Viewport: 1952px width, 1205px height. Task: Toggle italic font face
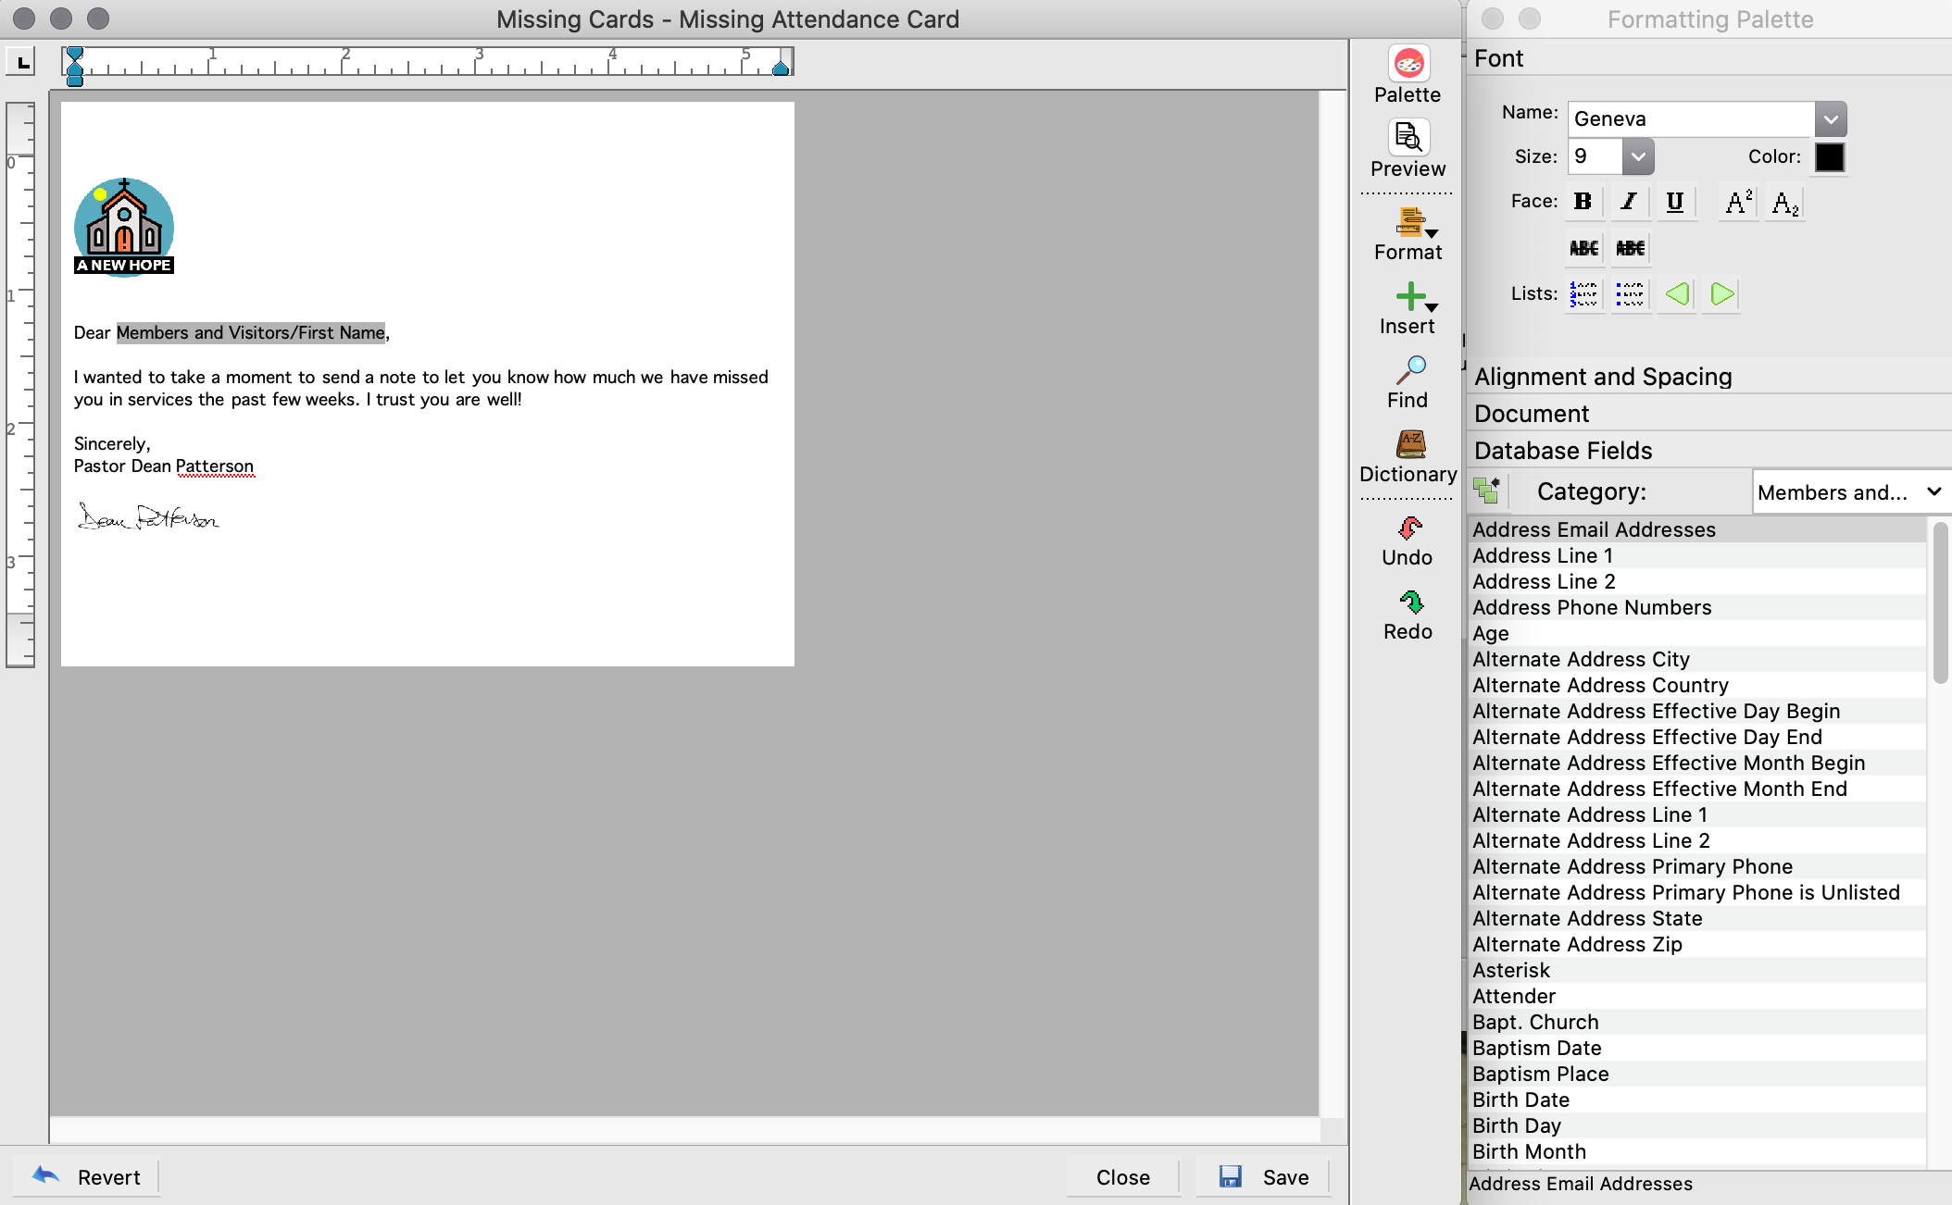coord(1629,202)
